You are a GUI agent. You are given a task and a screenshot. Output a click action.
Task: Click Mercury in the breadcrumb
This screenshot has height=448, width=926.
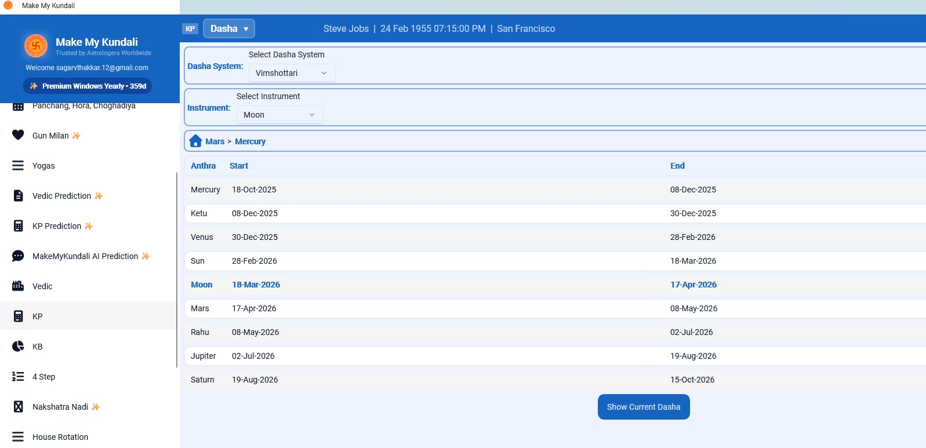pyautogui.click(x=250, y=141)
